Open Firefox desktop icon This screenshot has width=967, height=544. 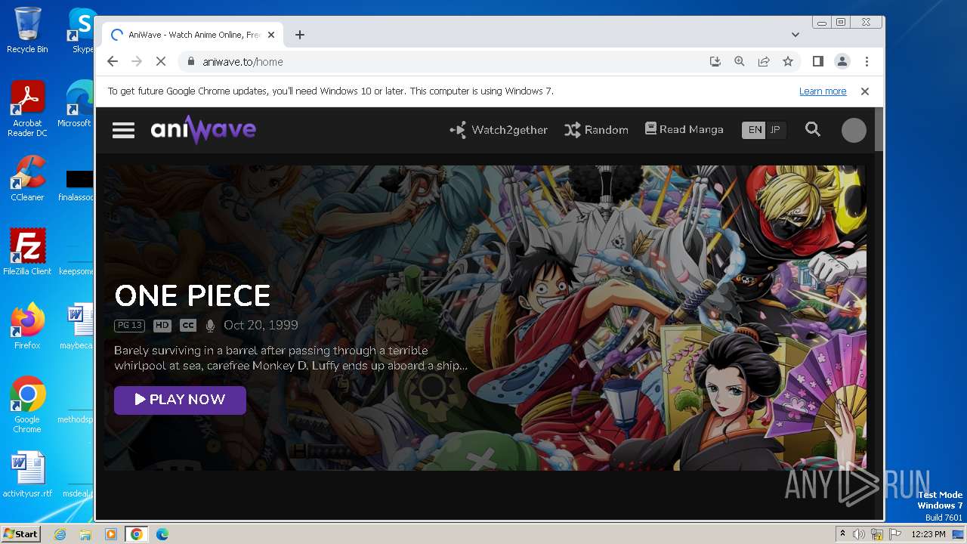(x=27, y=326)
